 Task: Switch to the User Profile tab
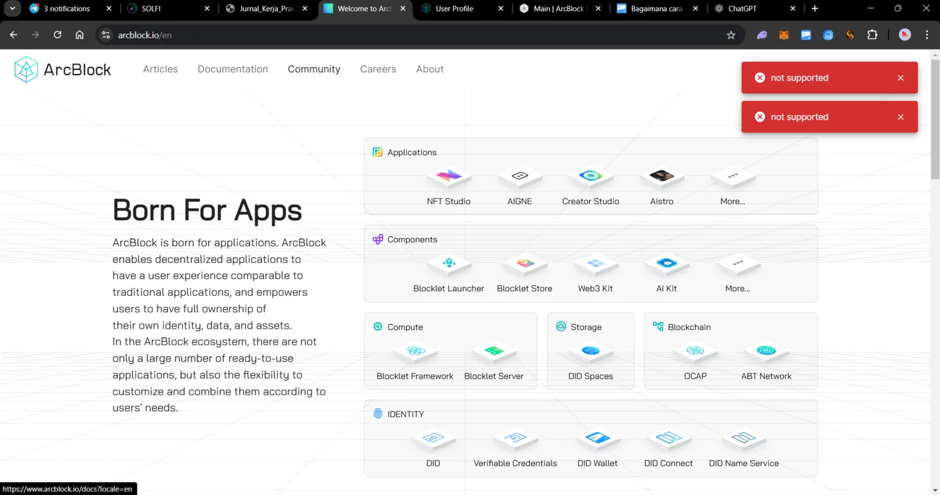(x=462, y=9)
